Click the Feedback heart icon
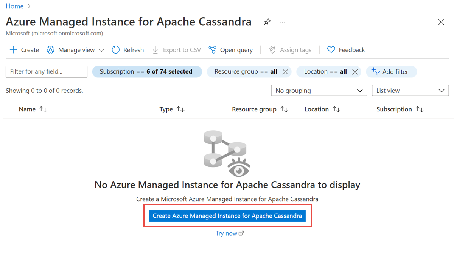The height and width of the screenshot is (268, 454). [331, 50]
